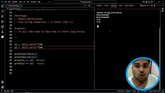Click the terminal panel vertical scrollbar

[x=160, y=59]
